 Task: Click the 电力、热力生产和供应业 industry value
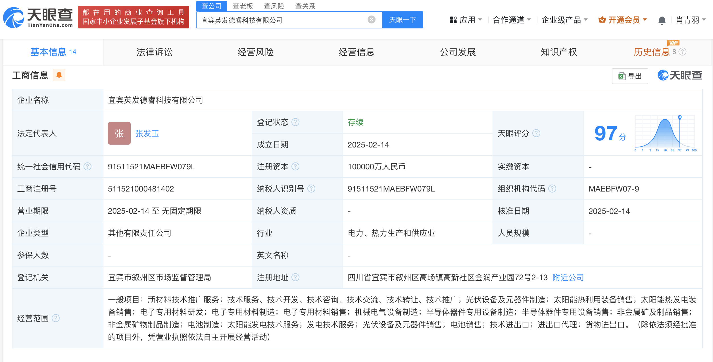point(391,233)
